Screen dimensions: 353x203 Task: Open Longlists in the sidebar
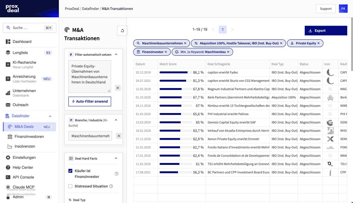point(29,53)
